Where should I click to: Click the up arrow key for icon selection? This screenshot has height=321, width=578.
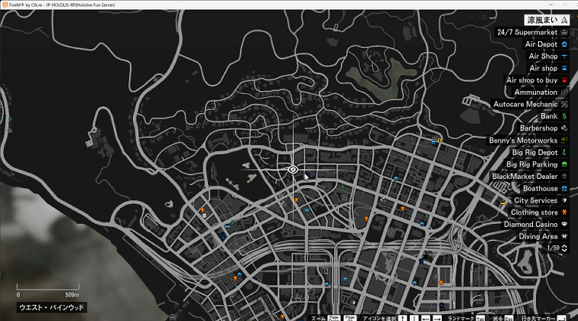[x=403, y=319]
